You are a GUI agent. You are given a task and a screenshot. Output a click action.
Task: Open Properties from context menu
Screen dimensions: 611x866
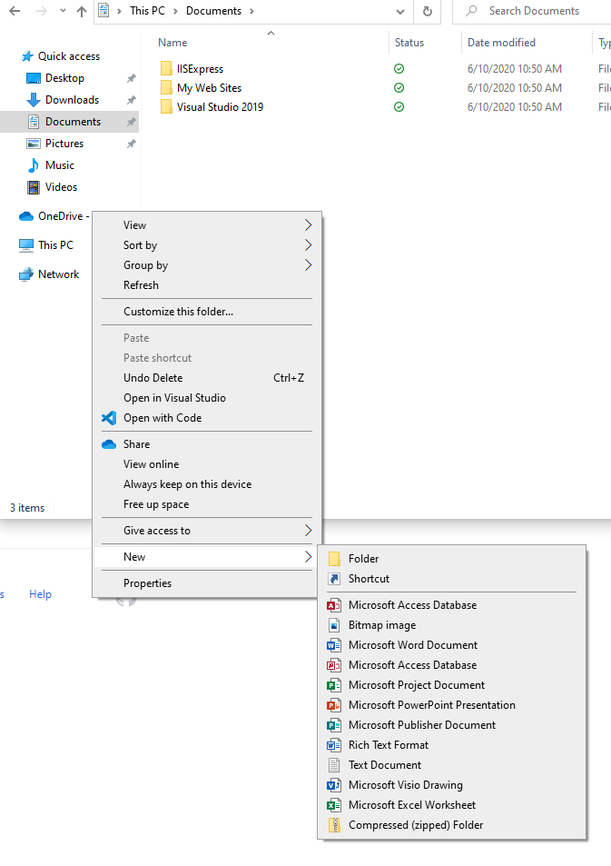207,583
